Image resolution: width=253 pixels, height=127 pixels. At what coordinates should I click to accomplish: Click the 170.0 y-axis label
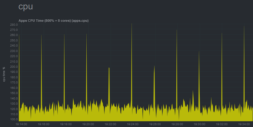click(x=14, y=82)
